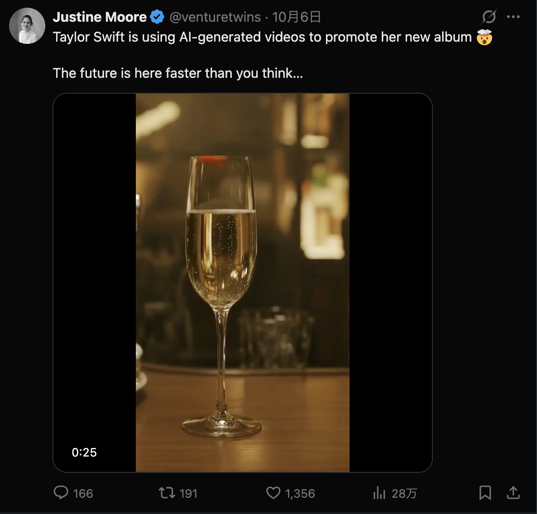Click the Grok explain-post icon

point(489,17)
